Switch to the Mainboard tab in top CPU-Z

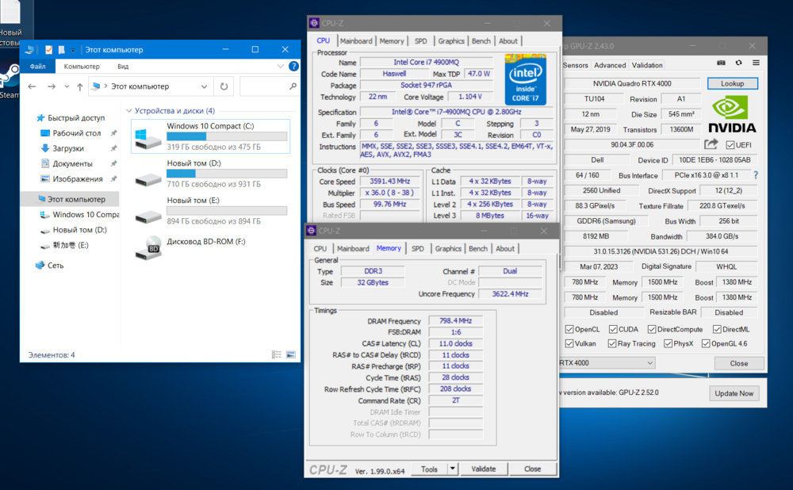click(x=356, y=41)
